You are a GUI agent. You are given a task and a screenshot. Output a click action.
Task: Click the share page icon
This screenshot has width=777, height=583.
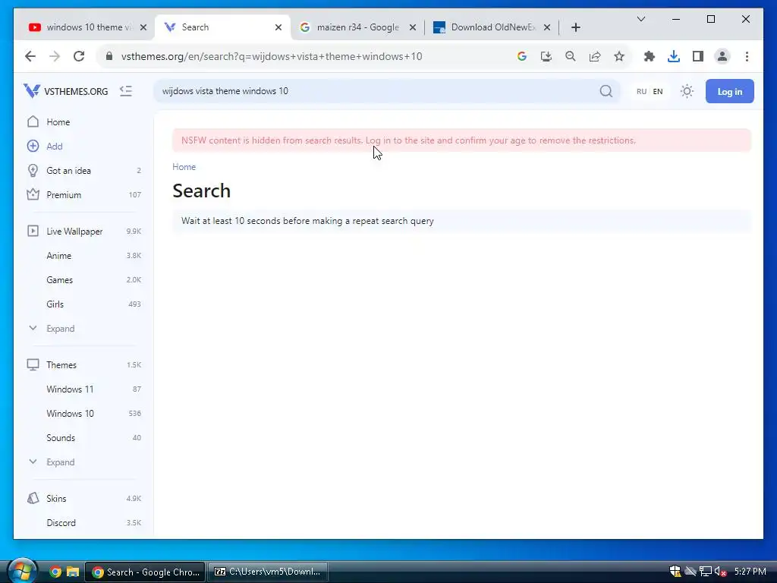[x=595, y=56]
